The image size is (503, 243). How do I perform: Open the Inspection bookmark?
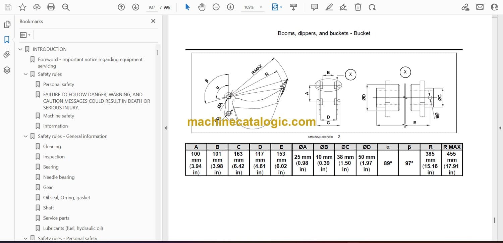pos(54,157)
